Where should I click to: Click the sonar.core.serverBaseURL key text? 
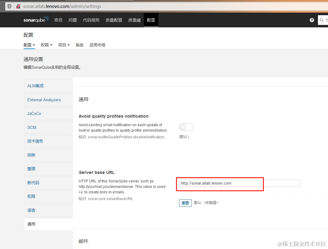click(110, 199)
